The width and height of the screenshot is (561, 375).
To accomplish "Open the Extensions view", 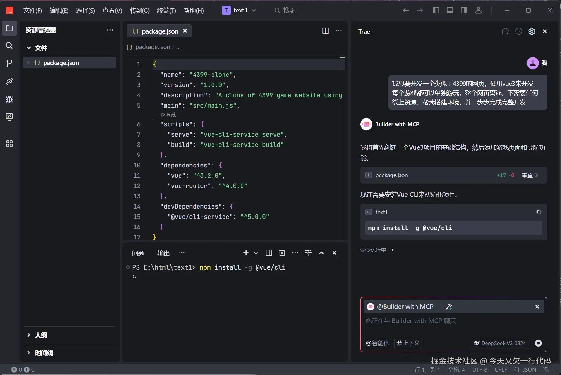I will click(9, 143).
